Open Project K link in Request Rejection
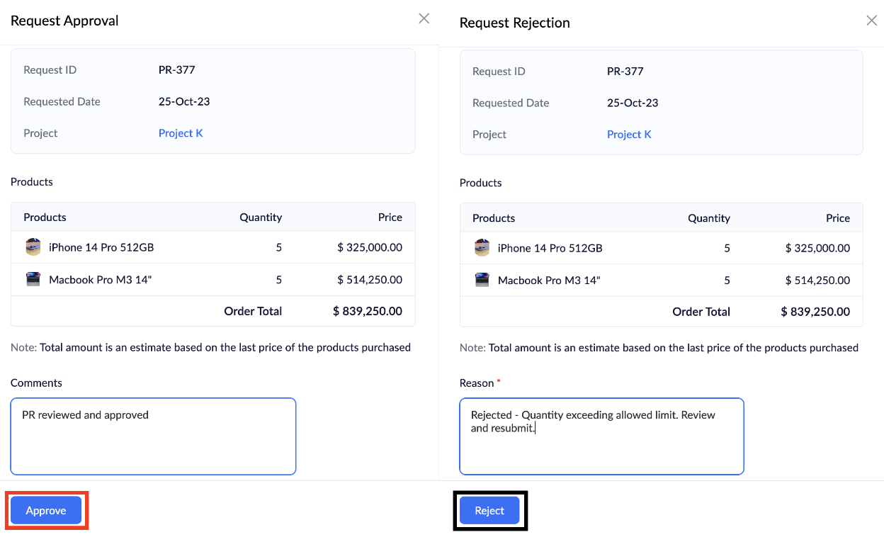Image resolution: width=884 pixels, height=537 pixels. coord(629,135)
